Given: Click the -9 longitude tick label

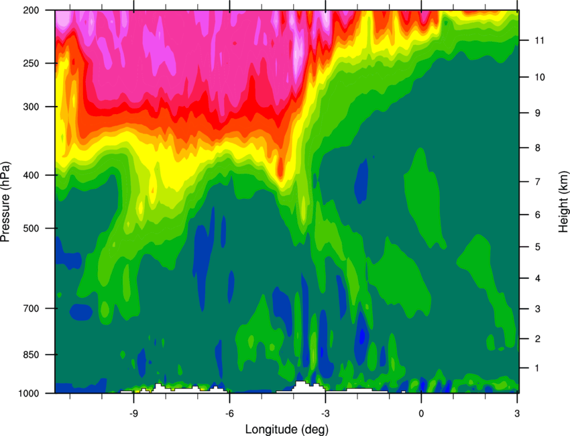Looking at the screenshot, I should pyautogui.click(x=133, y=414).
